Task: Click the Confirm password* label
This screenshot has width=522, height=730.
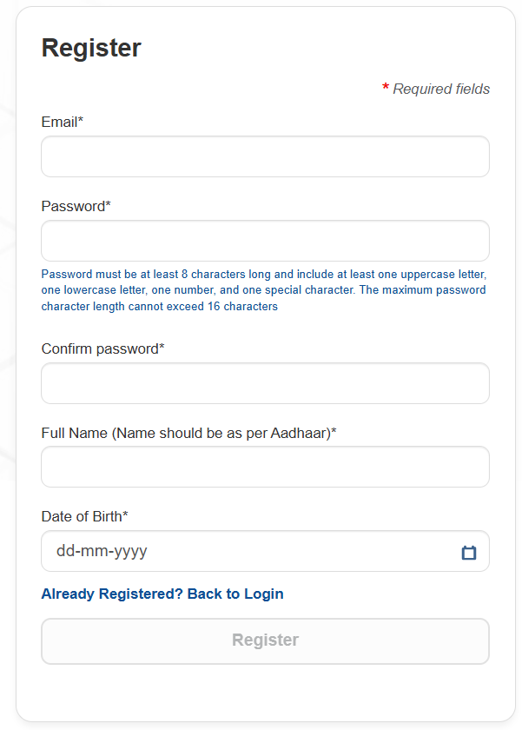Action: [103, 349]
